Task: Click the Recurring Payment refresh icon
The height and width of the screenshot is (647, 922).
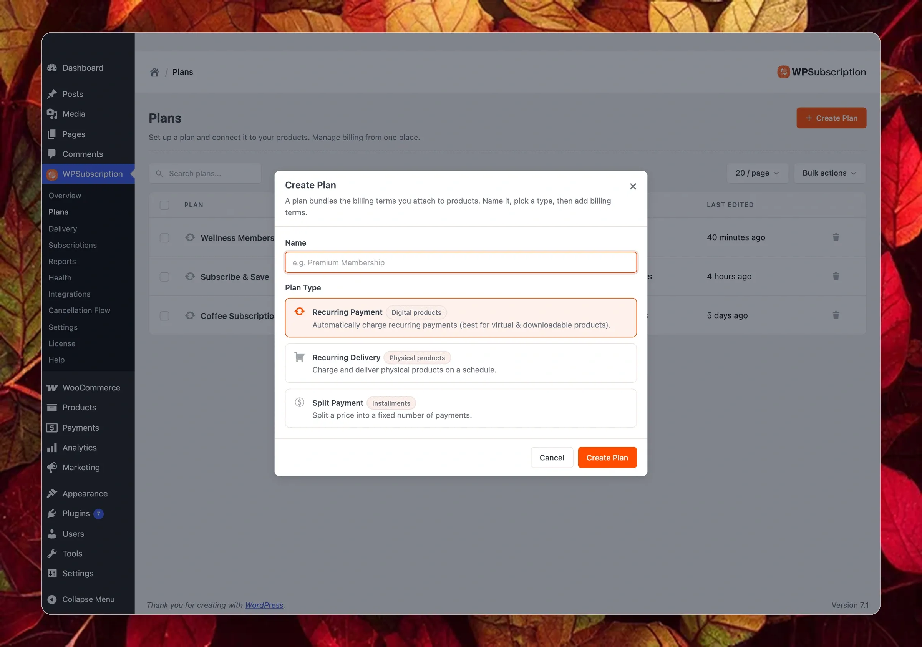Action: 300,311
